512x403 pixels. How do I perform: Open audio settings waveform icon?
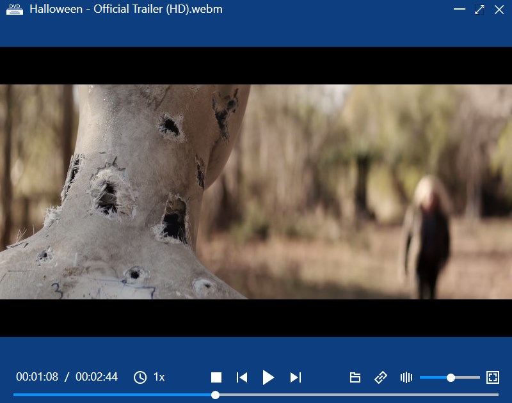tap(406, 377)
